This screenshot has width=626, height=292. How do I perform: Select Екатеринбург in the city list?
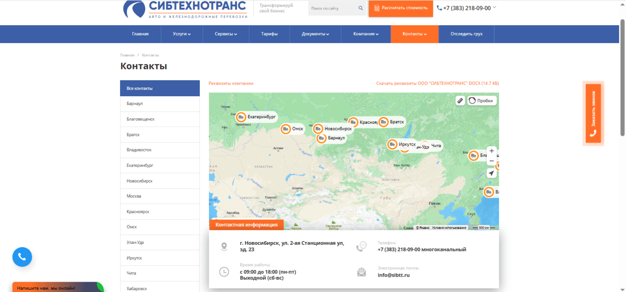pyautogui.click(x=160, y=165)
